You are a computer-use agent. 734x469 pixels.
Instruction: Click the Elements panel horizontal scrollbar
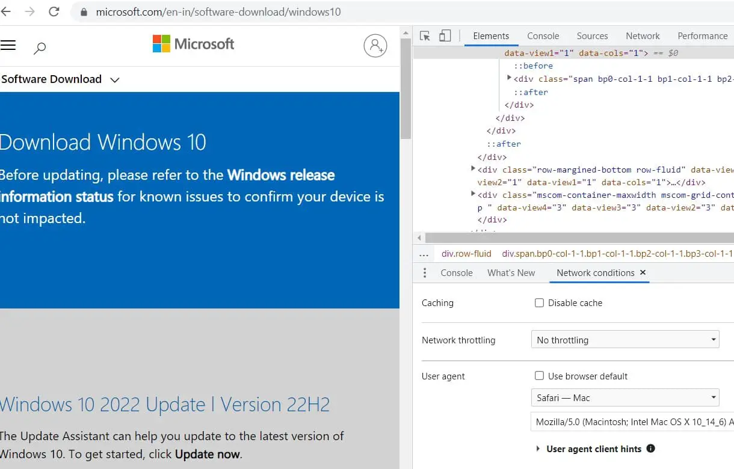tap(579, 238)
